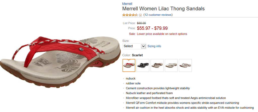Viewport: 258px width, 112px height.
Task: Click the struck-through $80.00 list price
Action: tap(141, 23)
